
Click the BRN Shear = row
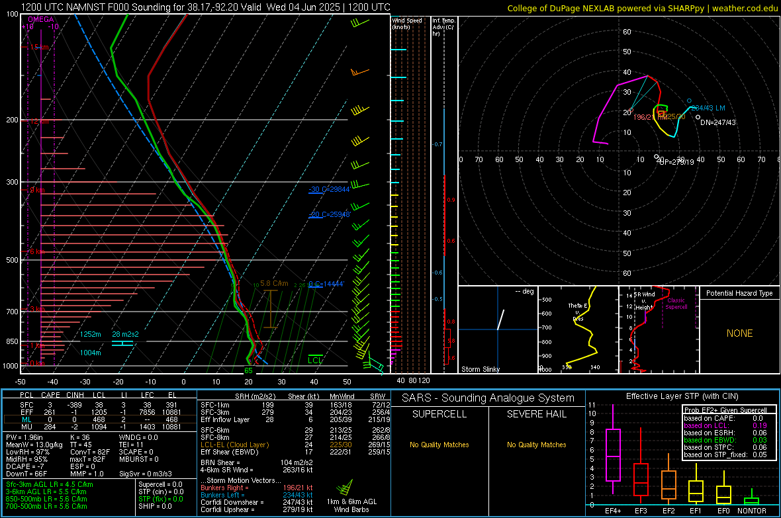pyautogui.click(x=257, y=462)
